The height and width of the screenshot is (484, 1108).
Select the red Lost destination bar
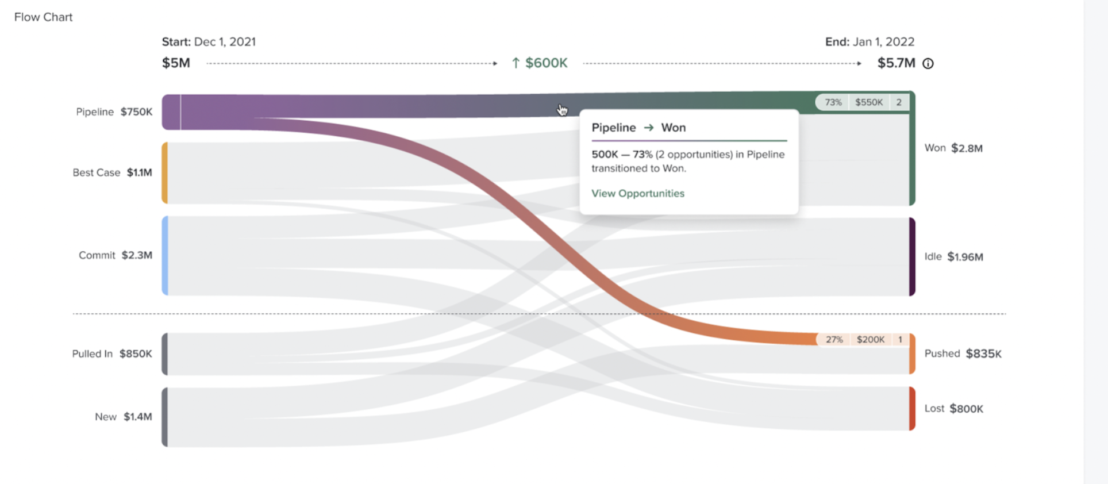click(912, 409)
